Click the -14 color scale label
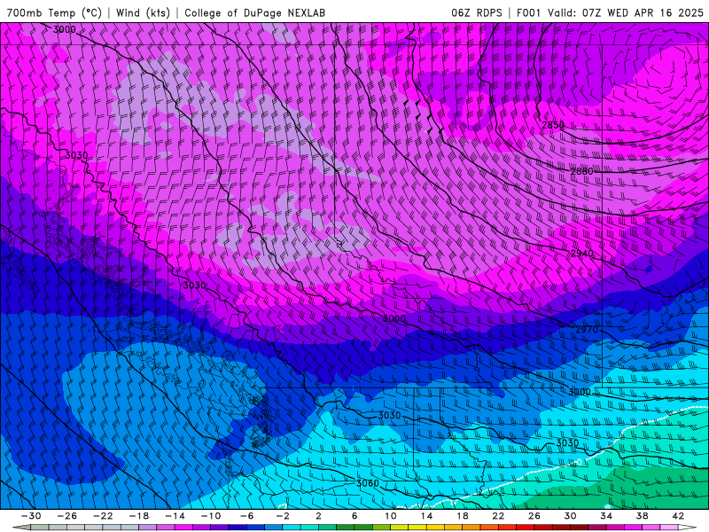The height and width of the screenshot is (532, 709). 175,516
